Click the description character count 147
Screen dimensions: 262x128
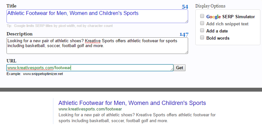(184, 34)
